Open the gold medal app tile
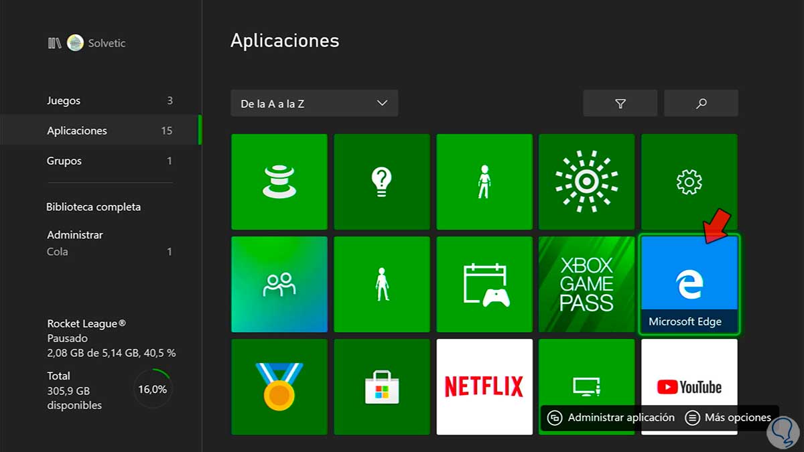 point(279,386)
